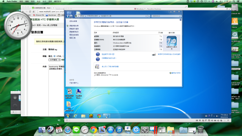
Task: Open the App Store from the Dock
Action: [110, 130]
